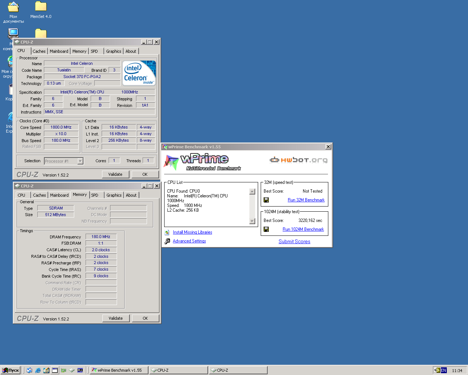Image resolution: width=468 pixels, height=375 pixels.
Task: Click the show desktop quick launch icon
Action: (55, 370)
